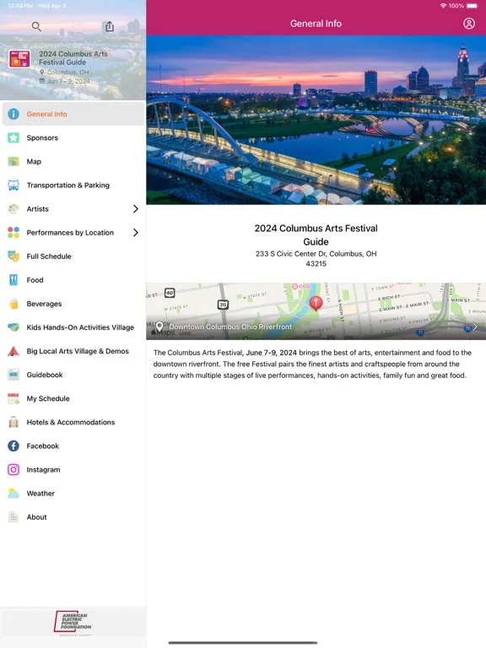Open the Sponsors menu item
Viewport: 486px width, 648px height.
coord(73,138)
